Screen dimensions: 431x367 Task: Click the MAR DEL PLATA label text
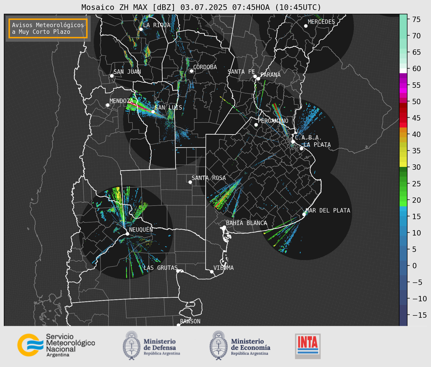(x=328, y=211)
